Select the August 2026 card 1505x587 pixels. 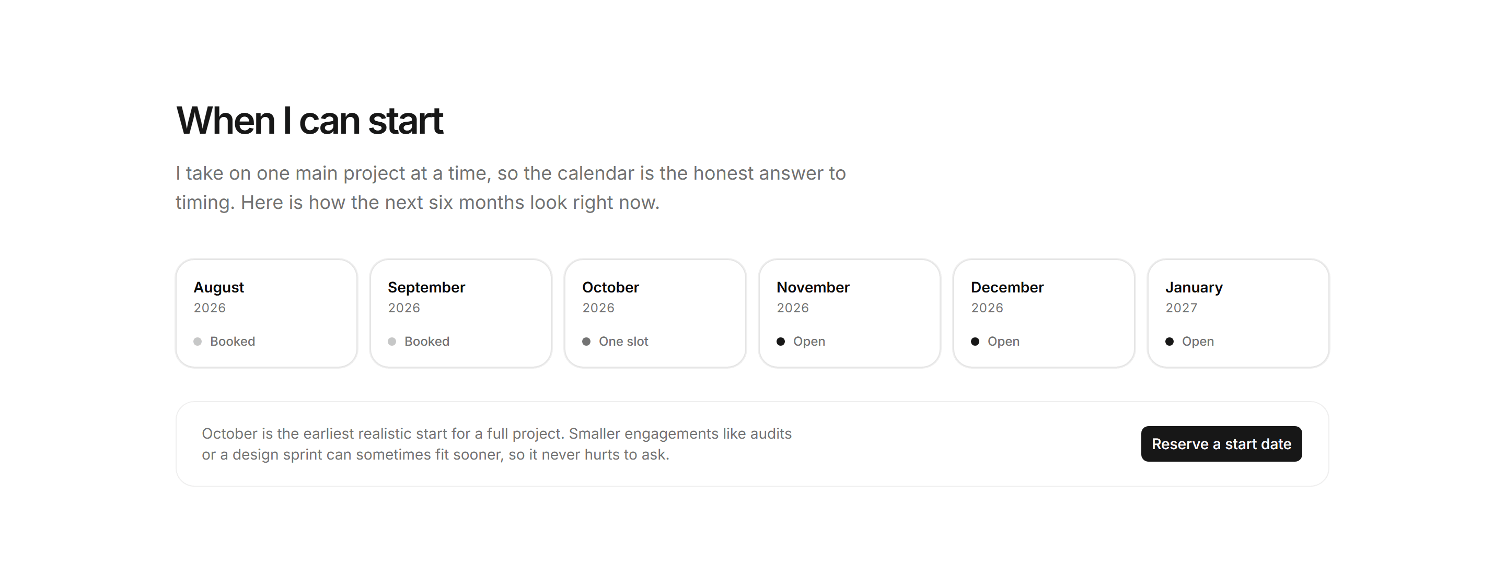coord(267,314)
